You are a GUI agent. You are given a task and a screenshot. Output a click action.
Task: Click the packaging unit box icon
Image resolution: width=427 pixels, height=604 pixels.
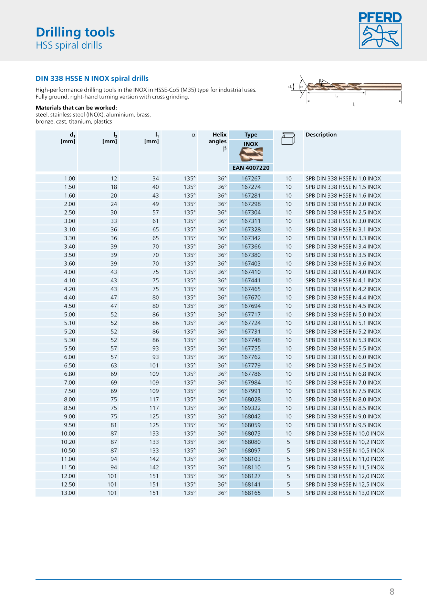coord(288,138)
